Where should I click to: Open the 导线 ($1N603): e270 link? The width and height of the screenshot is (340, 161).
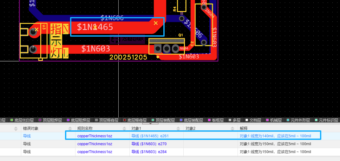point(150,144)
